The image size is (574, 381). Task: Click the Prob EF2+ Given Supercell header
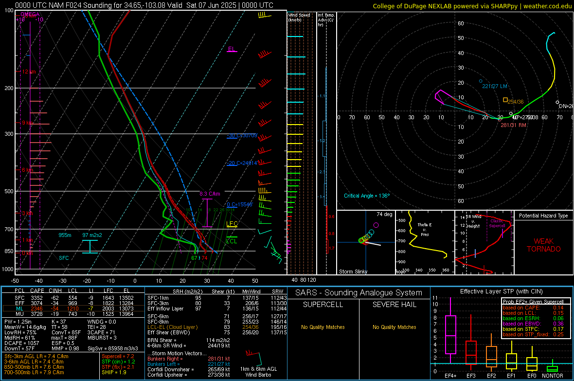coord(533,302)
